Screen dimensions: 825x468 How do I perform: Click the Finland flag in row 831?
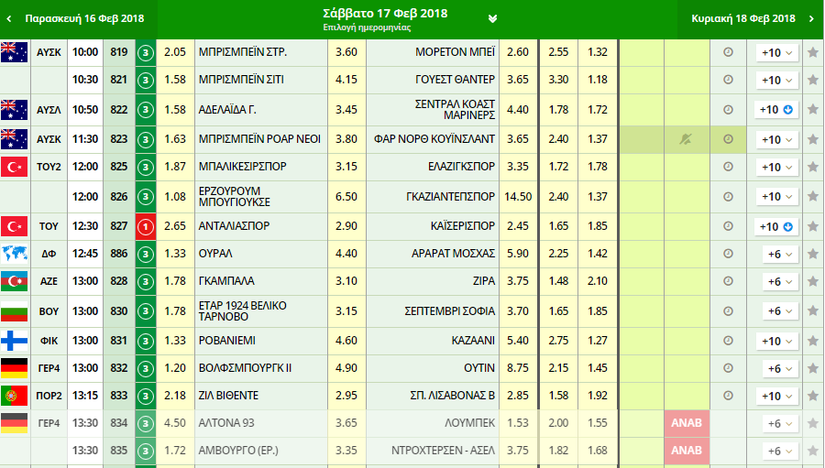click(15, 340)
